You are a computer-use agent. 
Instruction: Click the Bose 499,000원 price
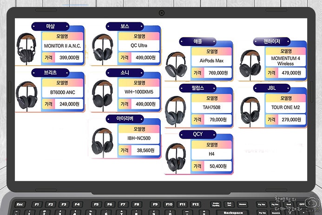point(145,58)
